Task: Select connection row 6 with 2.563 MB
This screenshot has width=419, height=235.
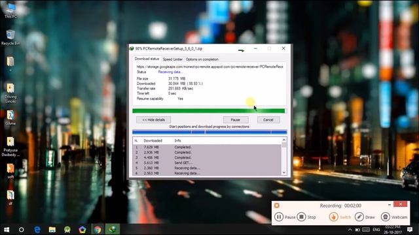Action: 207,173
